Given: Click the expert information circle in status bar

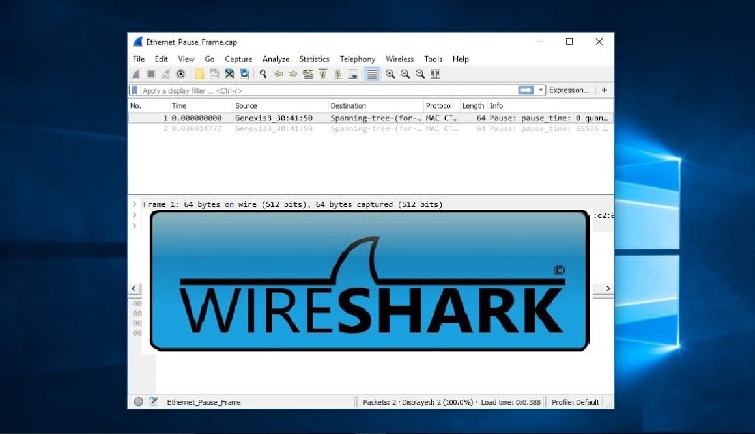Looking at the screenshot, I should [x=139, y=401].
